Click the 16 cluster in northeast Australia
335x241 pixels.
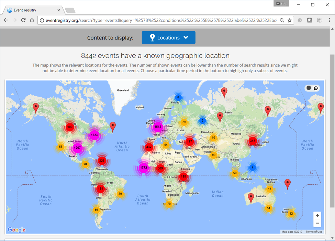(x=270, y=189)
